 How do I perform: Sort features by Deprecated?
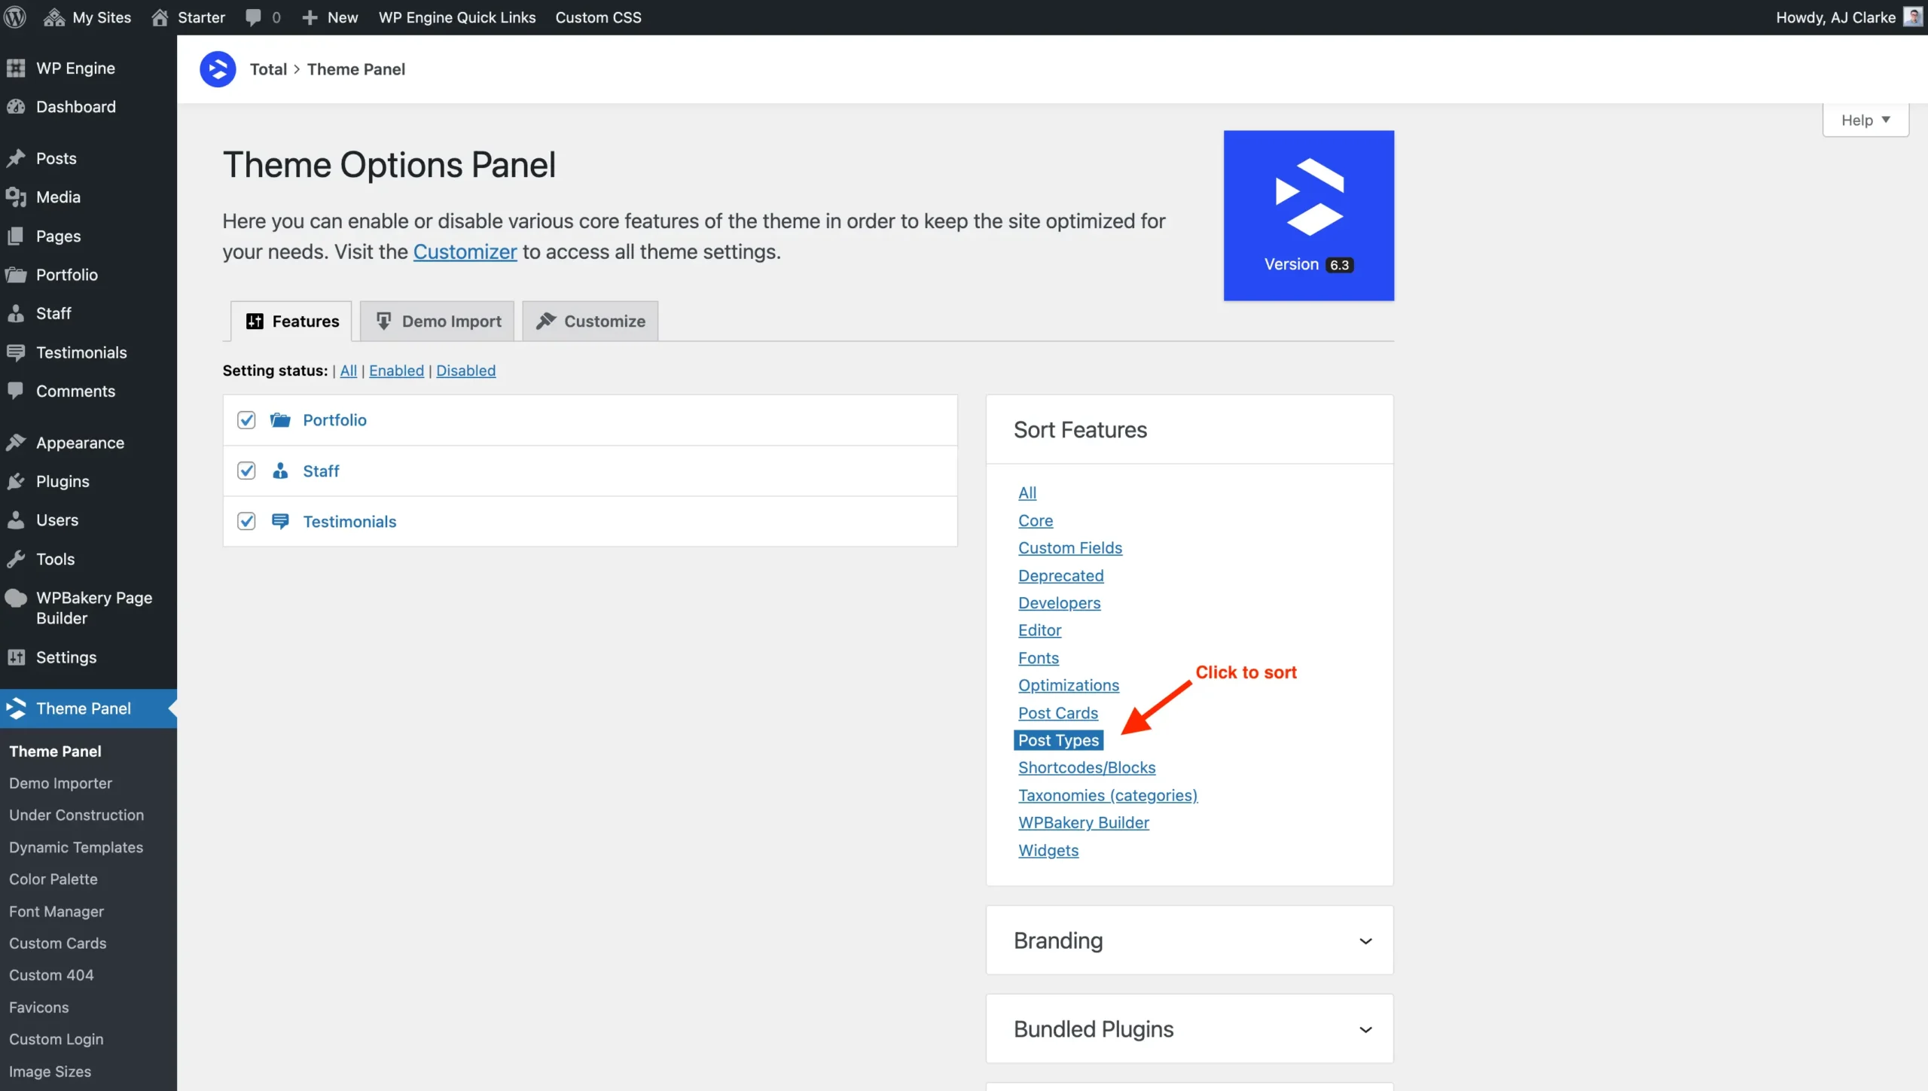pos(1060,576)
